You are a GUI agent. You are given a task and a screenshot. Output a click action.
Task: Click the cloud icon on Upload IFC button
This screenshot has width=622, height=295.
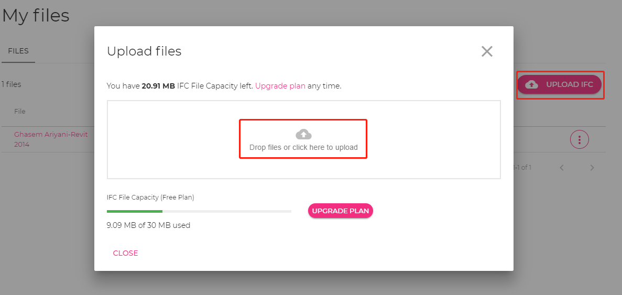[x=531, y=84]
